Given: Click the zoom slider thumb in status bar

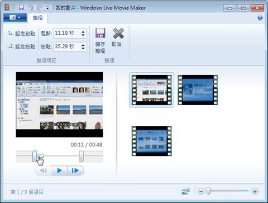Looking at the screenshot, I should 208,191.
